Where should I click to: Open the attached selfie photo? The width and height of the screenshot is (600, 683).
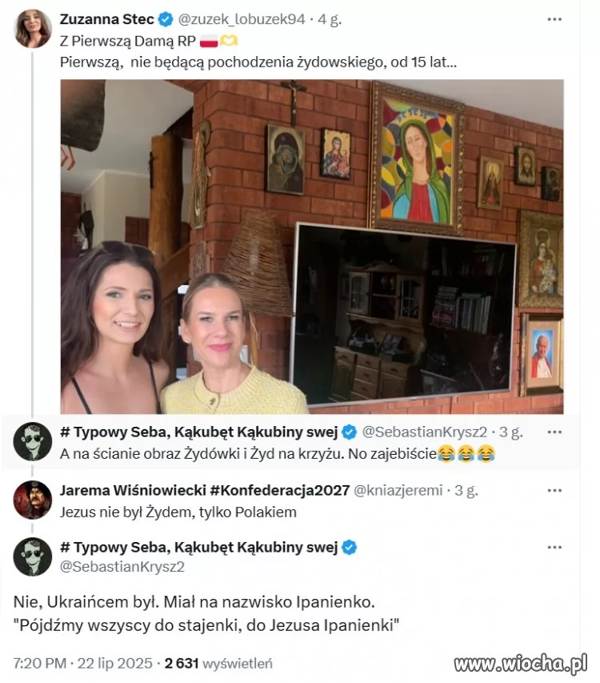point(312,247)
